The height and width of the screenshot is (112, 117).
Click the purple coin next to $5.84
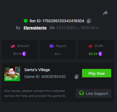pyautogui.click(x=100, y=54)
